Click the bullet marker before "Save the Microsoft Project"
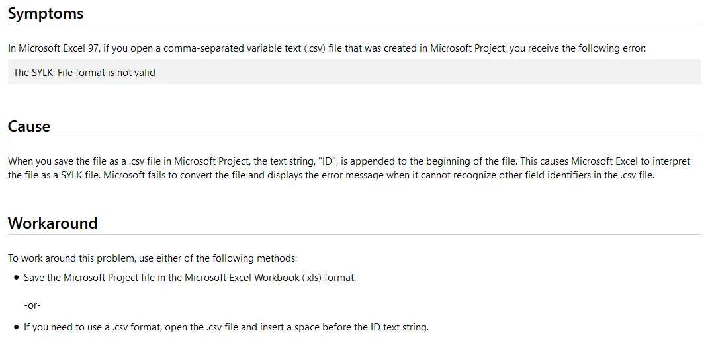 pos(17,278)
